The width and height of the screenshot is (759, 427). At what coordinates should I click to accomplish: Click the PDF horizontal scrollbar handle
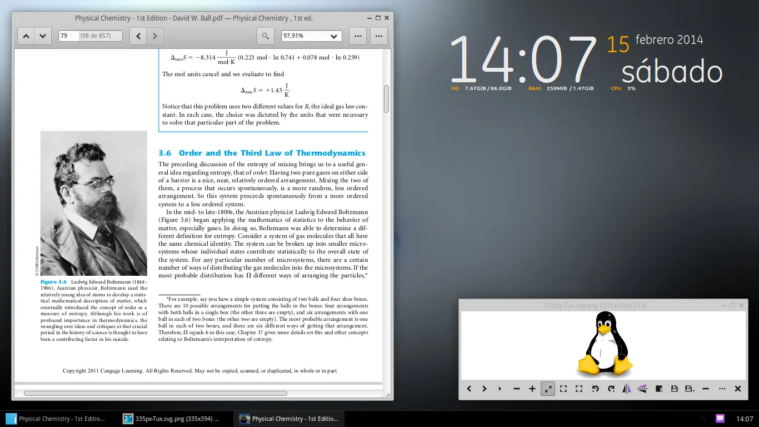coord(156,393)
